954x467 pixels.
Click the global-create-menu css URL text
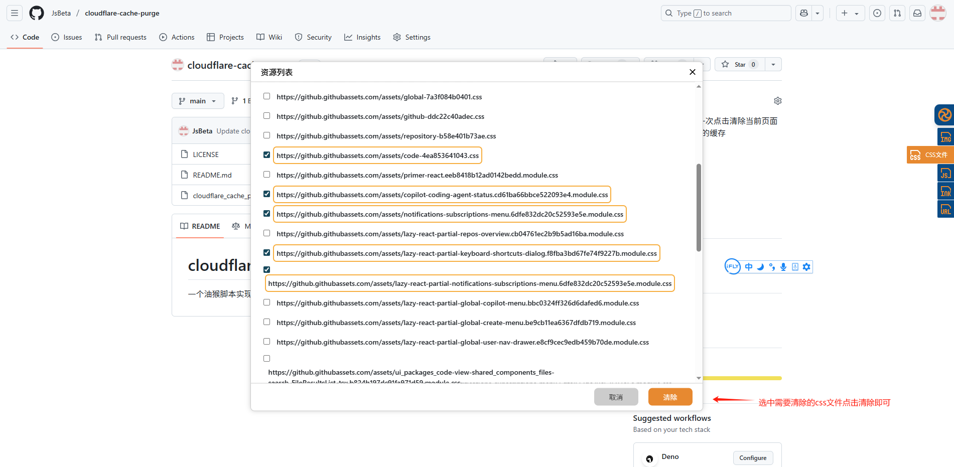point(456,323)
